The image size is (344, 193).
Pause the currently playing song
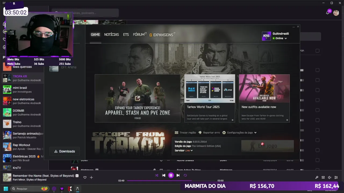171,175
